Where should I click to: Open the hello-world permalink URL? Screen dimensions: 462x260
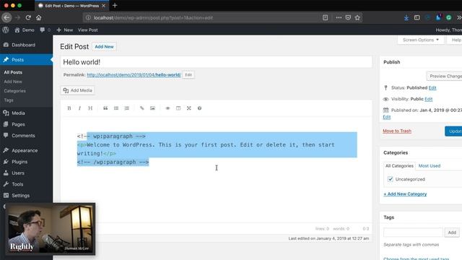[134, 75]
